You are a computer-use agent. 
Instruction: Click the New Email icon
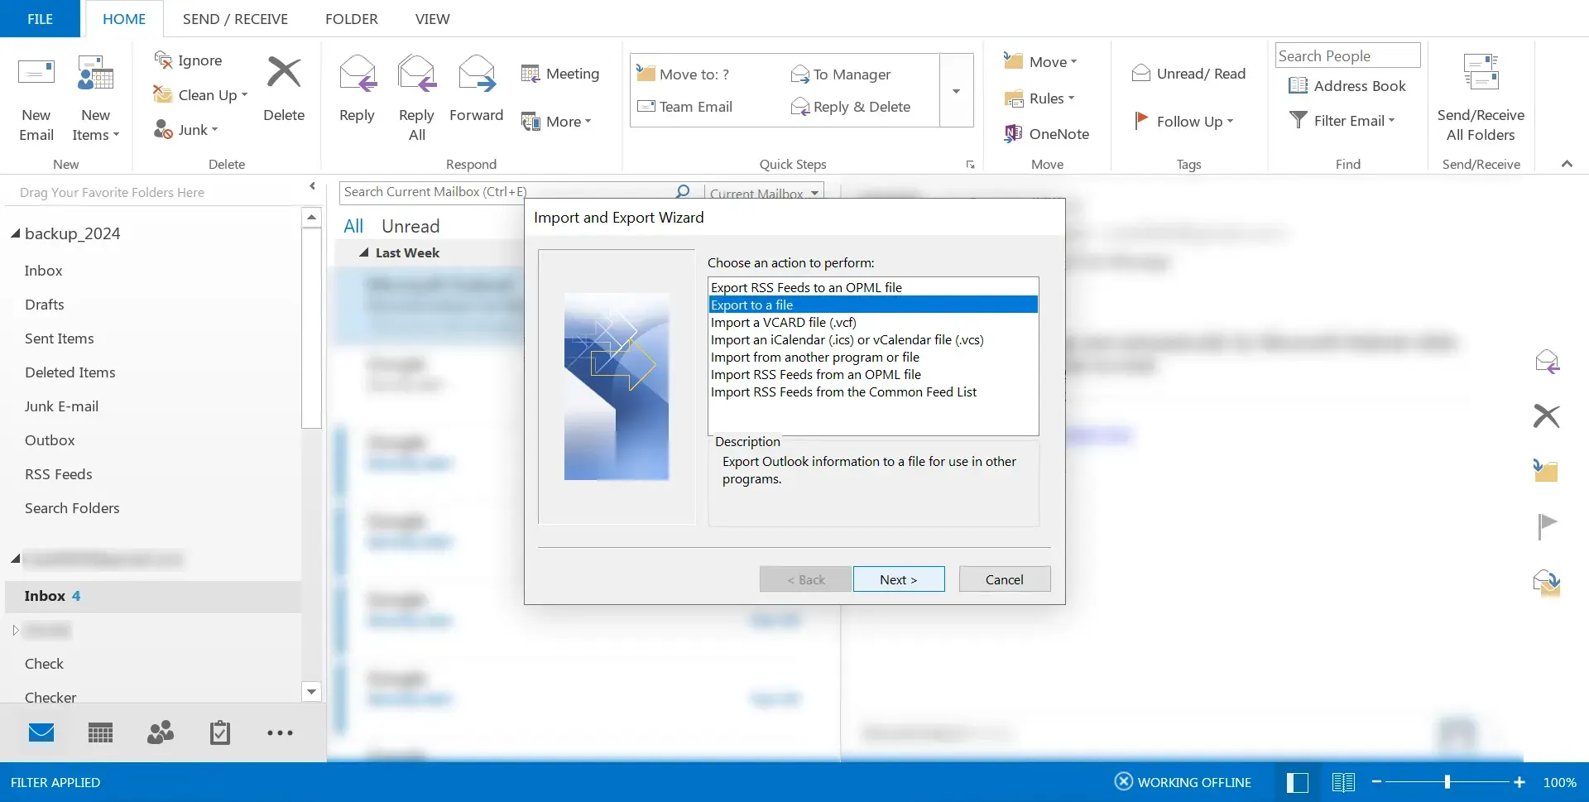pyautogui.click(x=36, y=73)
